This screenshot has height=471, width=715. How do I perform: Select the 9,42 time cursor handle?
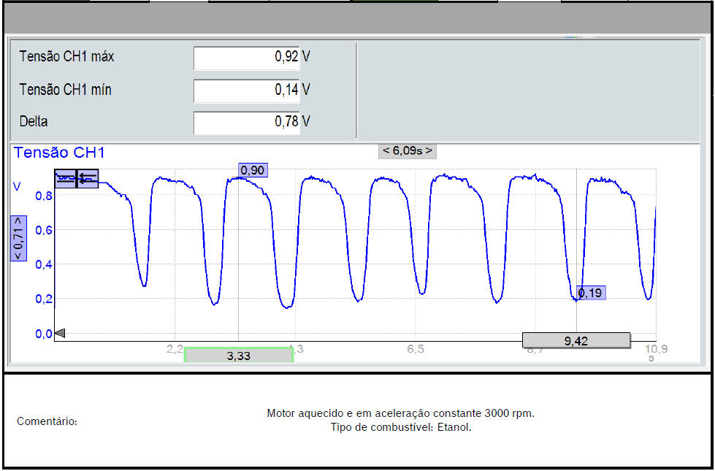[576, 340]
